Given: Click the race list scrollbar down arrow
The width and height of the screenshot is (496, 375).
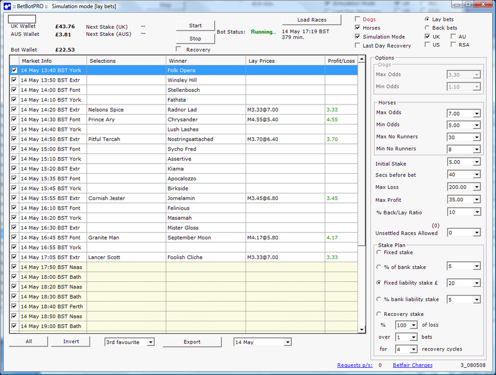Looking at the screenshot, I should (362, 330).
